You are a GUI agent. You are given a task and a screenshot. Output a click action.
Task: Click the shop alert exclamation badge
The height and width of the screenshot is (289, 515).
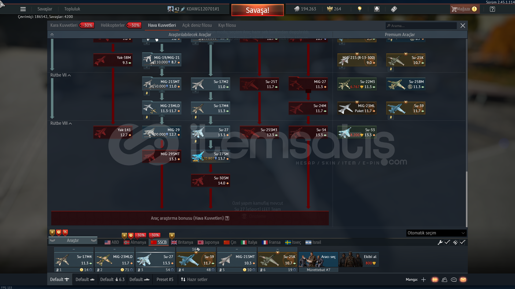[x=474, y=9]
